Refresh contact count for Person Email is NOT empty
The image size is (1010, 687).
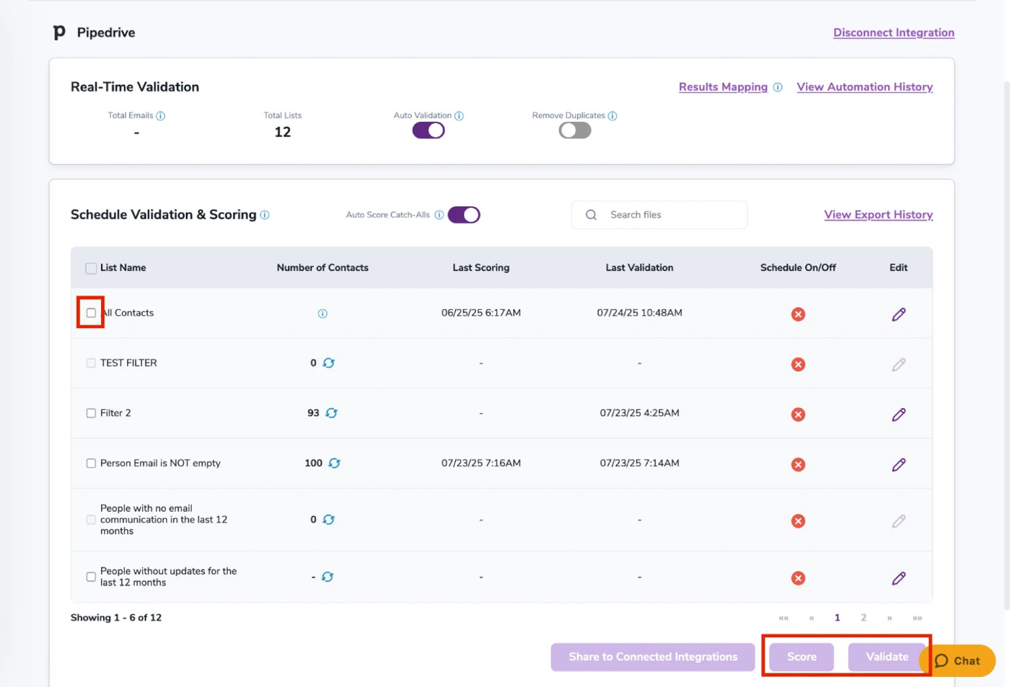tap(334, 463)
